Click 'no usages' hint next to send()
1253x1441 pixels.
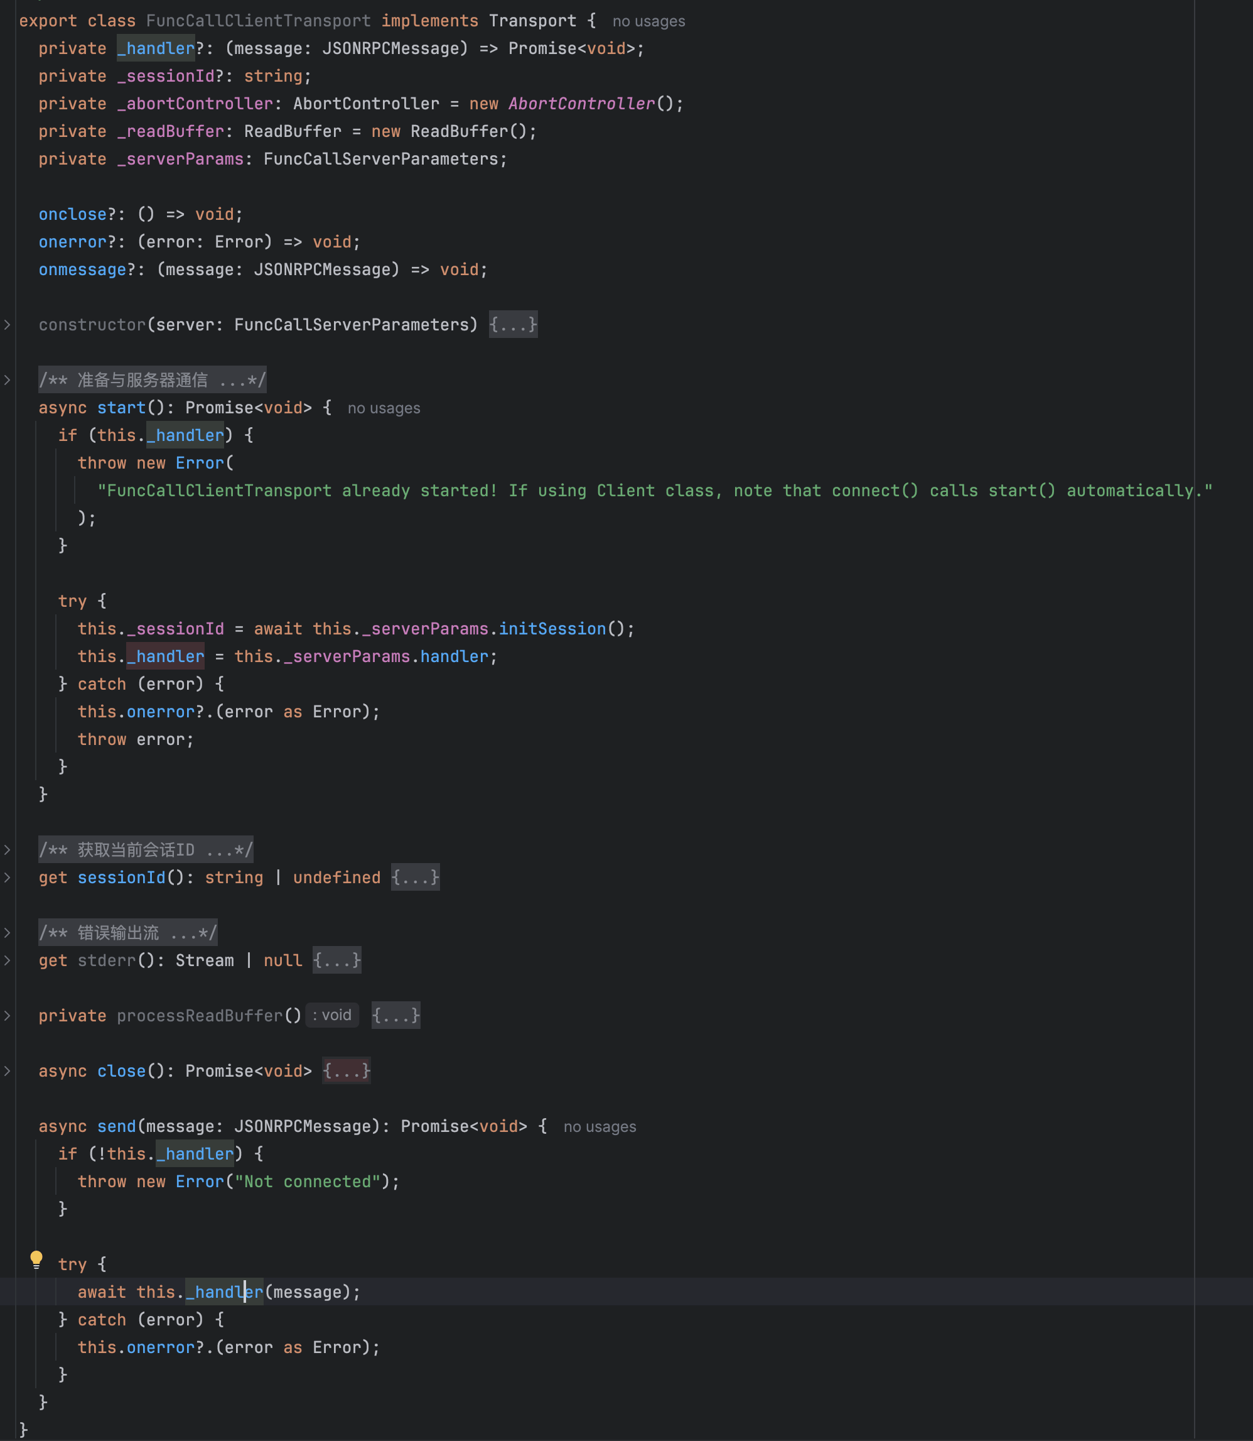[600, 1126]
